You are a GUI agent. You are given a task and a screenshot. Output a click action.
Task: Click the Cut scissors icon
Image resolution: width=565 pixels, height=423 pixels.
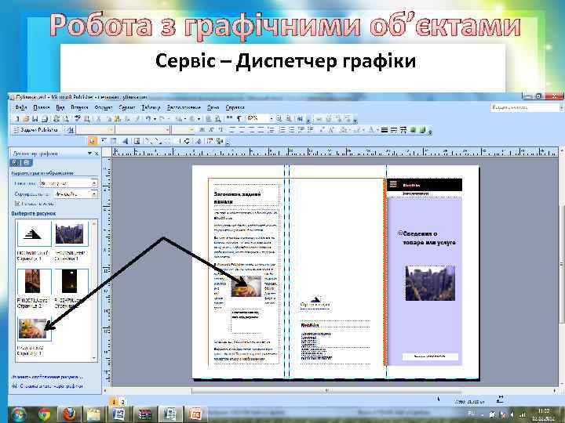pyautogui.click(x=99, y=119)
